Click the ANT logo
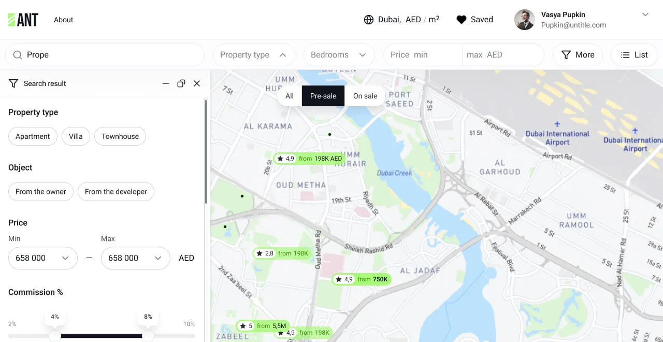The image size is (663, 342). tap(23, 20)
